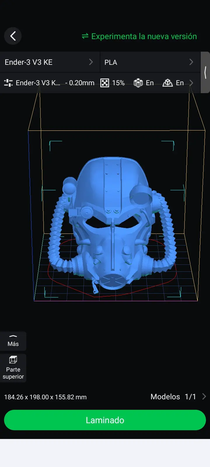Open the Ender-3 V3 KE printer selector

point(50,62)
